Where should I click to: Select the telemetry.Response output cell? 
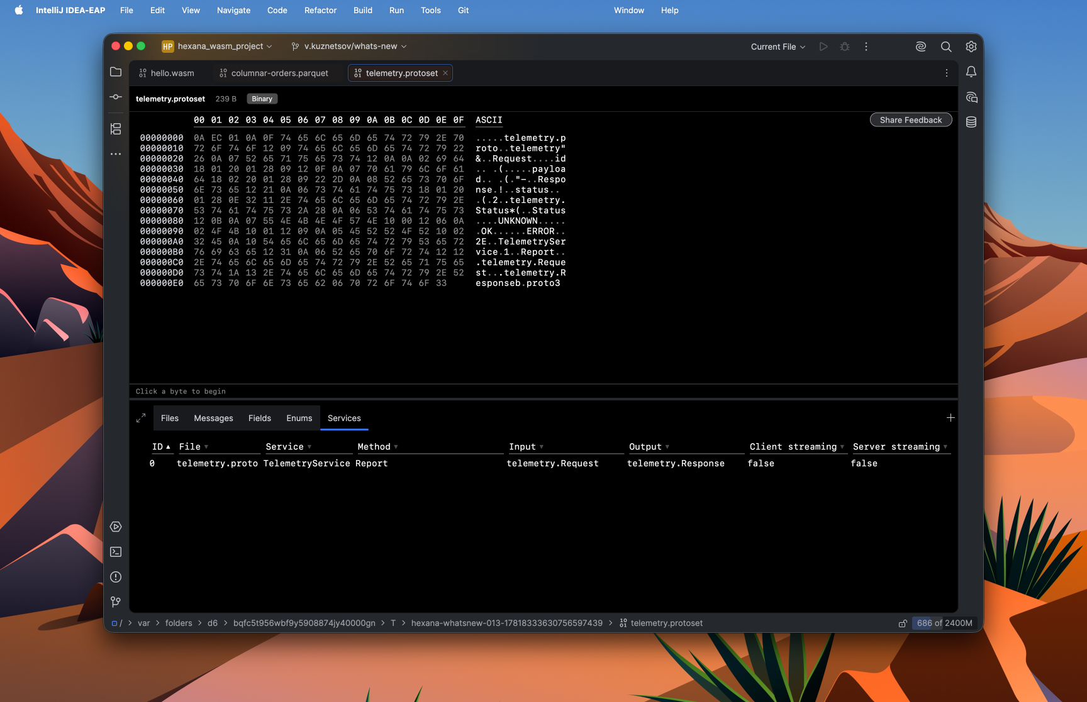pos(676,463)
